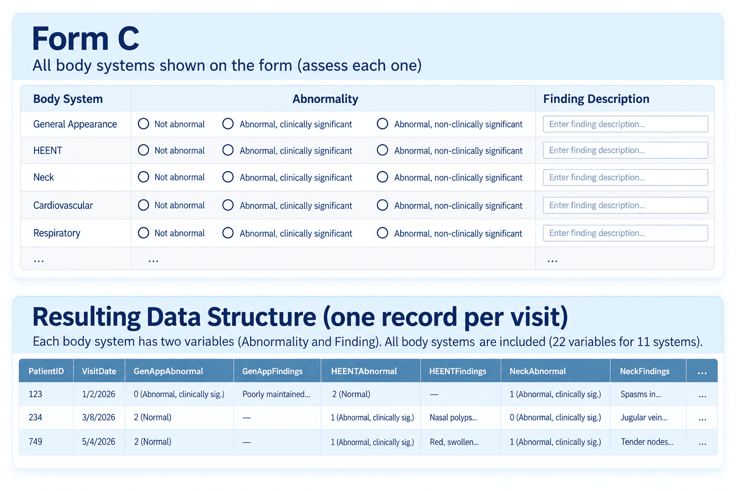Click the Neck finding description box
The width and height of the screenshot is (736, 491).
click(625, 177)
